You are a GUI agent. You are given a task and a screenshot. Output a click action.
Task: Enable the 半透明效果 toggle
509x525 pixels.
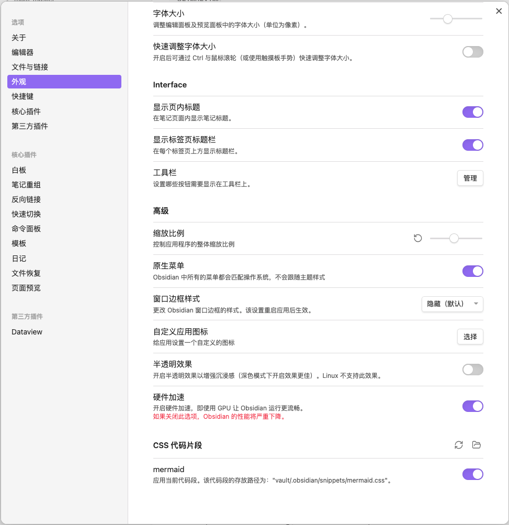(x=472, y=370)
